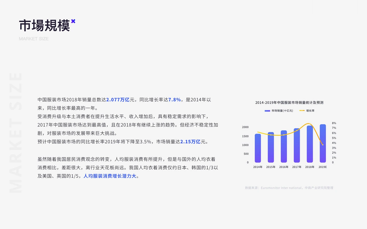Click the left axis value 1000
Screen dimensions: 367x229
pos(245,145)
